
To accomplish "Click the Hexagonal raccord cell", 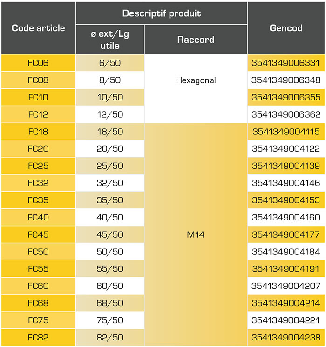I will click(196, 80).
